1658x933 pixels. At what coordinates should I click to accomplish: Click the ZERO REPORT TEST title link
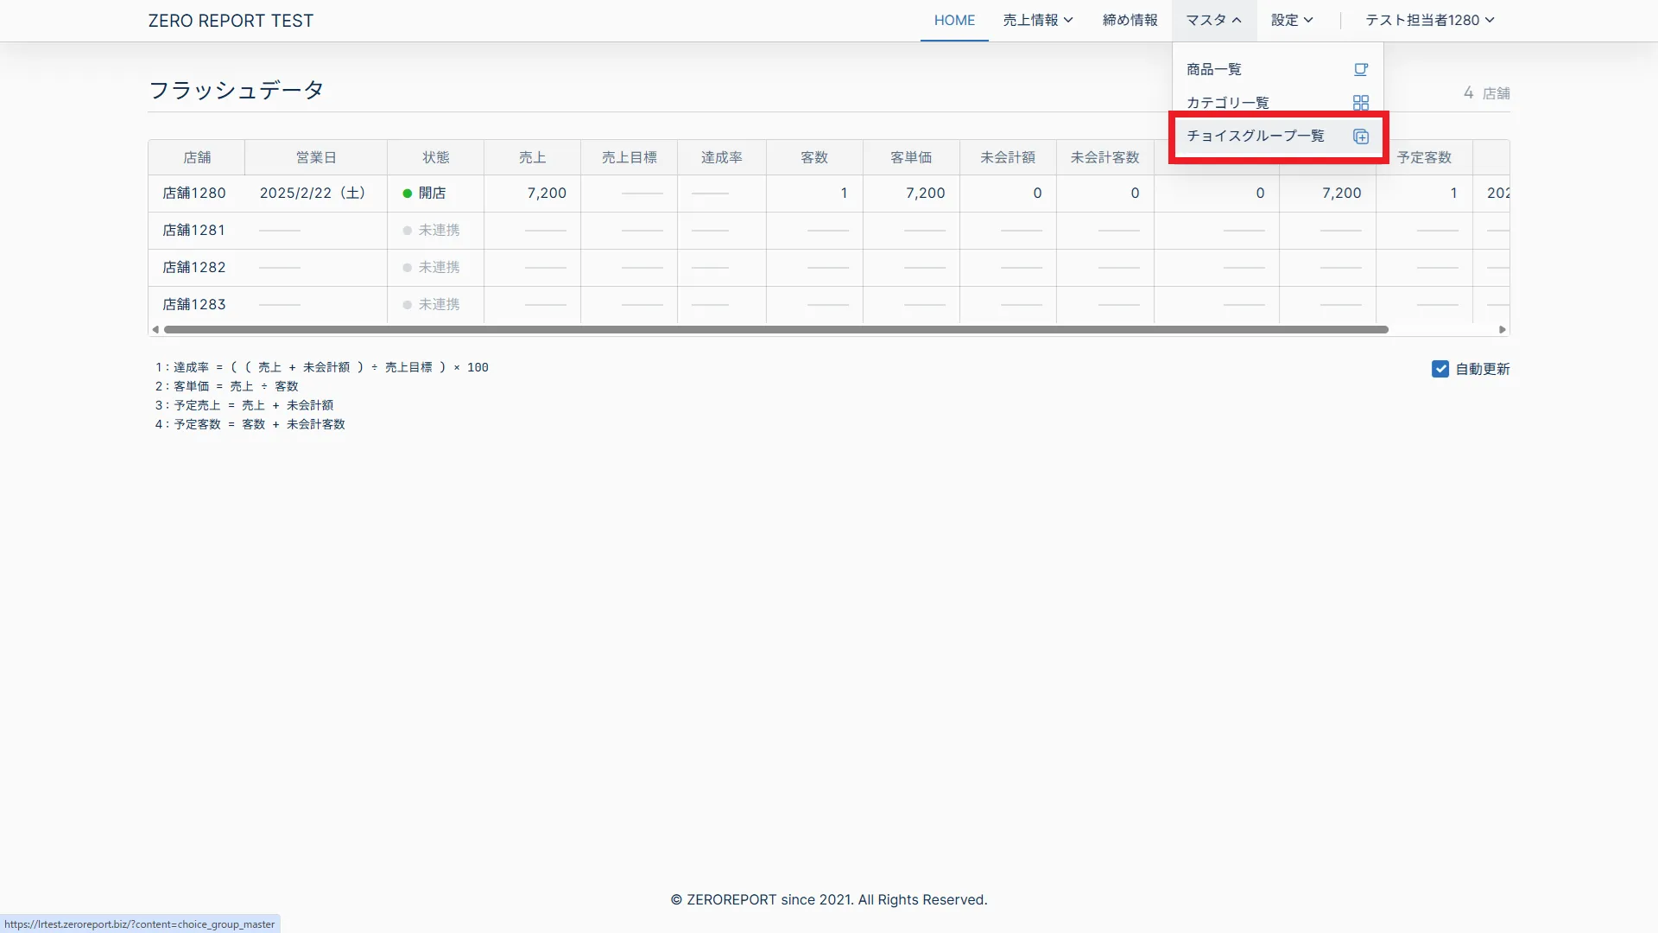pyautogui.click(x=231, y=21)
